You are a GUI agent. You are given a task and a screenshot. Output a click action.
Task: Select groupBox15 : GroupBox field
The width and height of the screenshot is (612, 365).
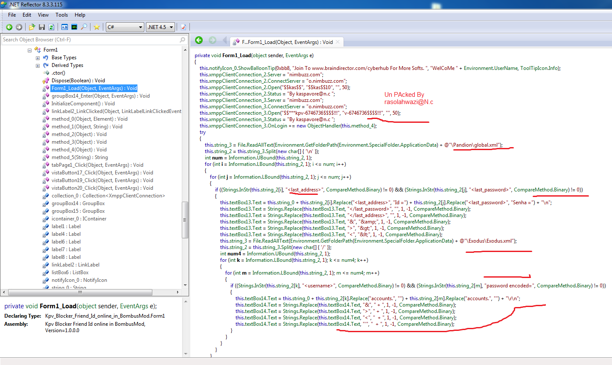tap(78, 211)
